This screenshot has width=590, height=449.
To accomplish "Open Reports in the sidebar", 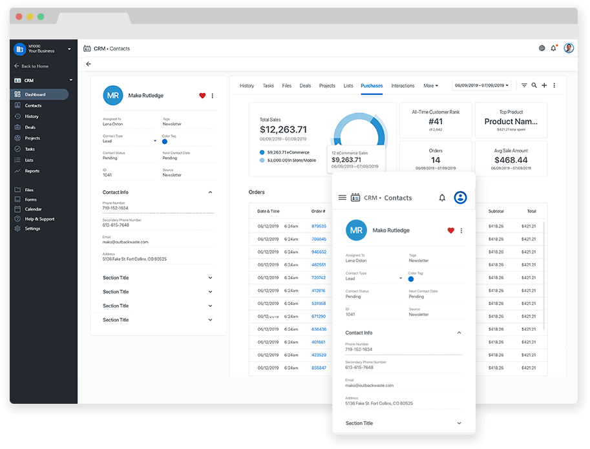I will click(x=32, y=171).
